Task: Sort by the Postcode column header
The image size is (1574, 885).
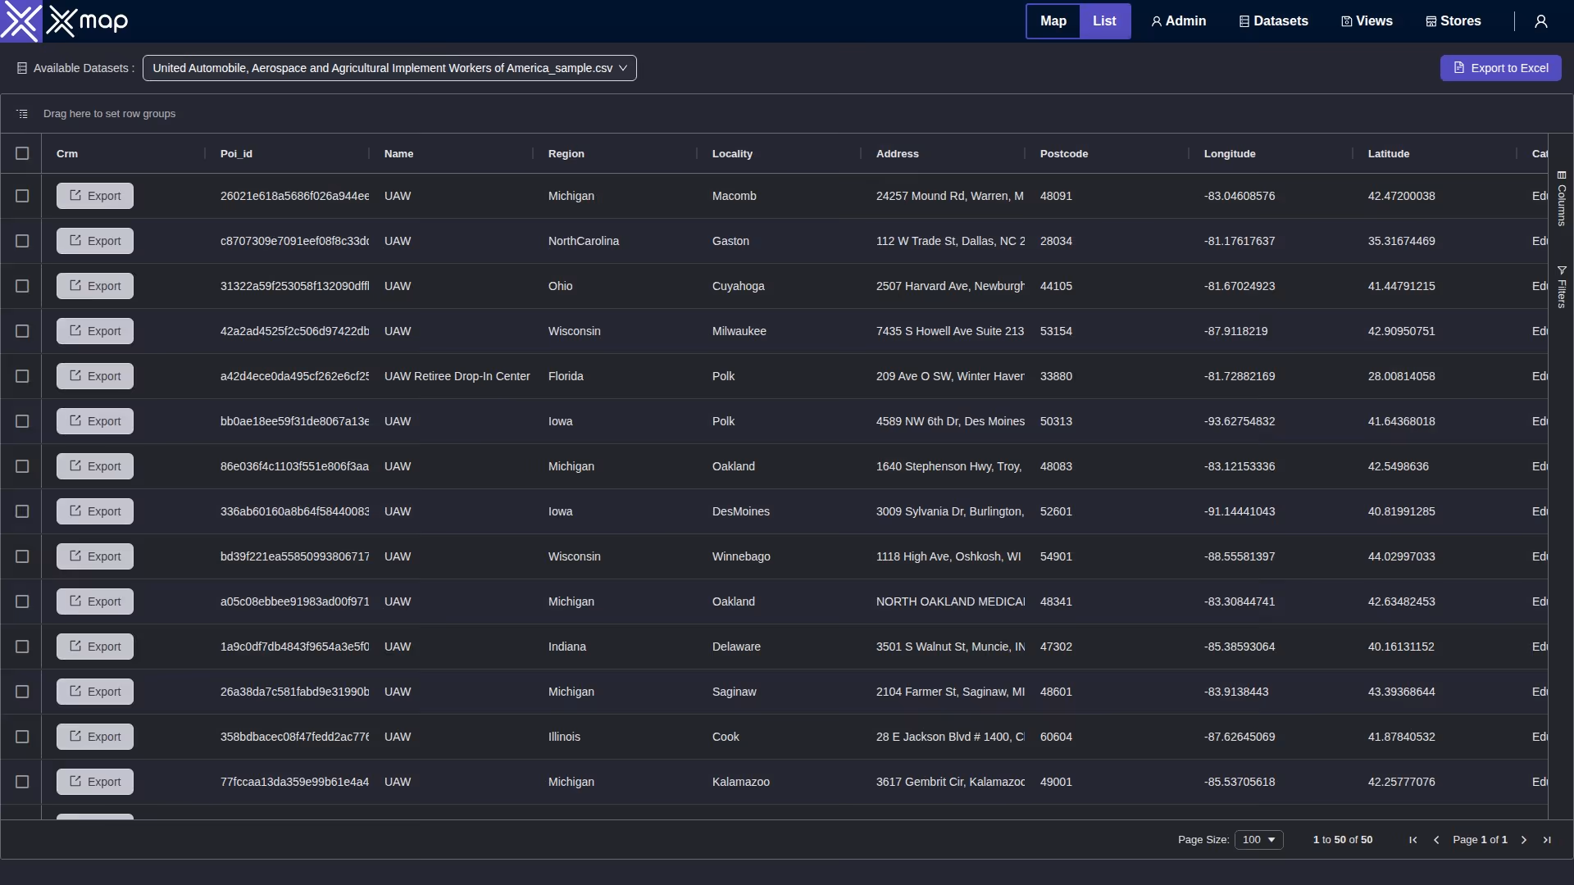Action: point(1064,154)
